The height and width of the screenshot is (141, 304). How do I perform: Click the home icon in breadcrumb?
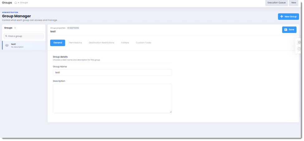[x=16, y=3]
